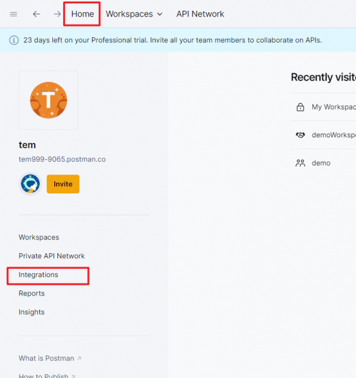Click the 23 days left trial message
The height and width of the screenshot is (378, 356).
[173, 40]
